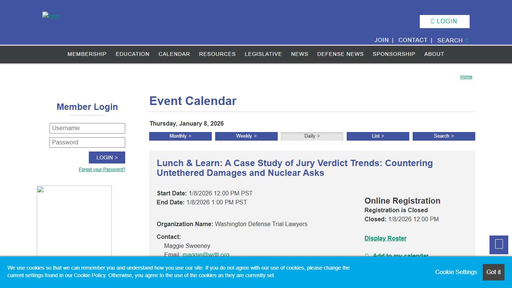Click the site logo in the header
Viewport: 512px width, 288px height.
[x=51, y=16]
